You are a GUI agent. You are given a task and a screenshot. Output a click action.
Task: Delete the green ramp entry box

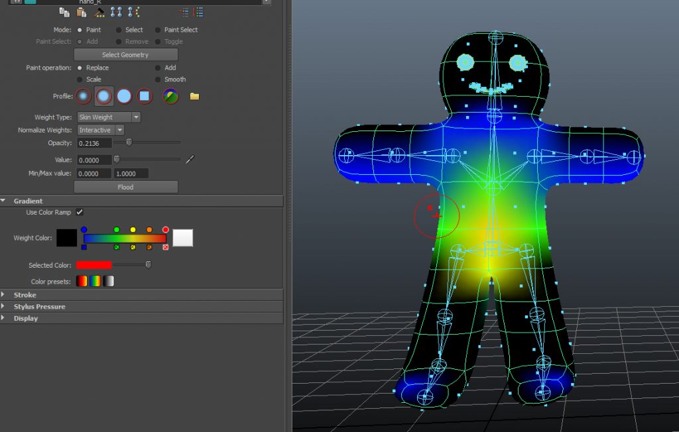point(117,247)
